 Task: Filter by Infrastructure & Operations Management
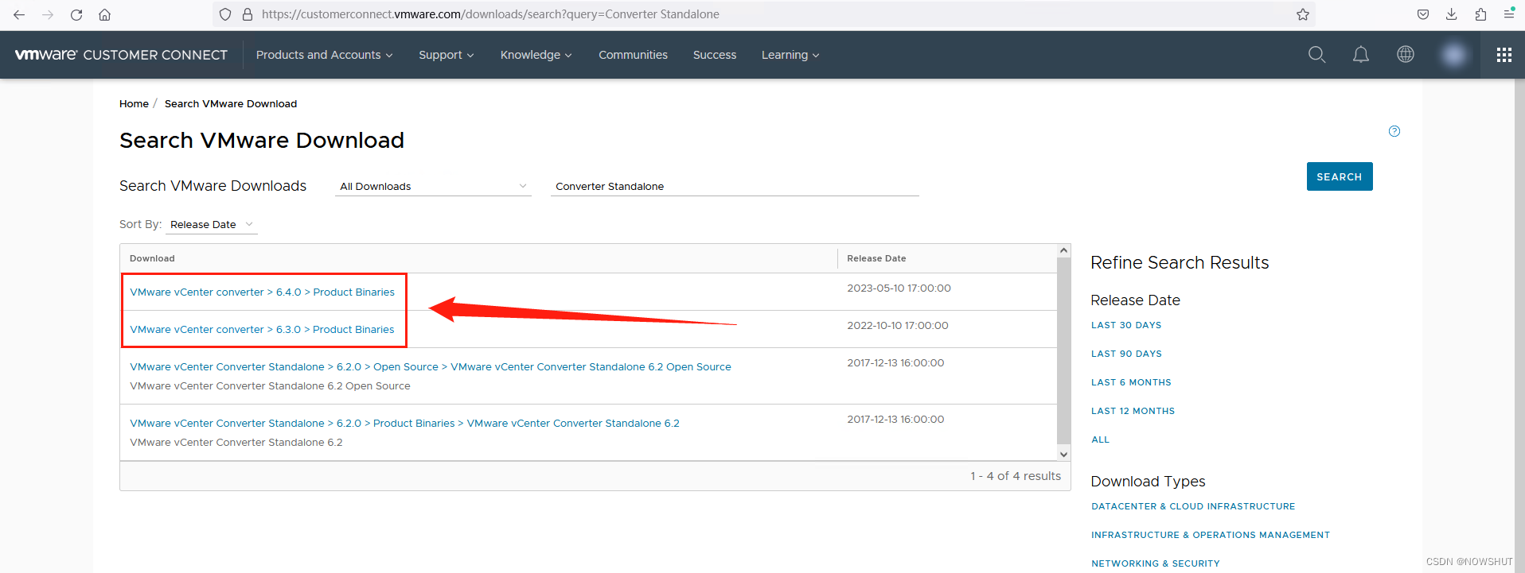1211,535
